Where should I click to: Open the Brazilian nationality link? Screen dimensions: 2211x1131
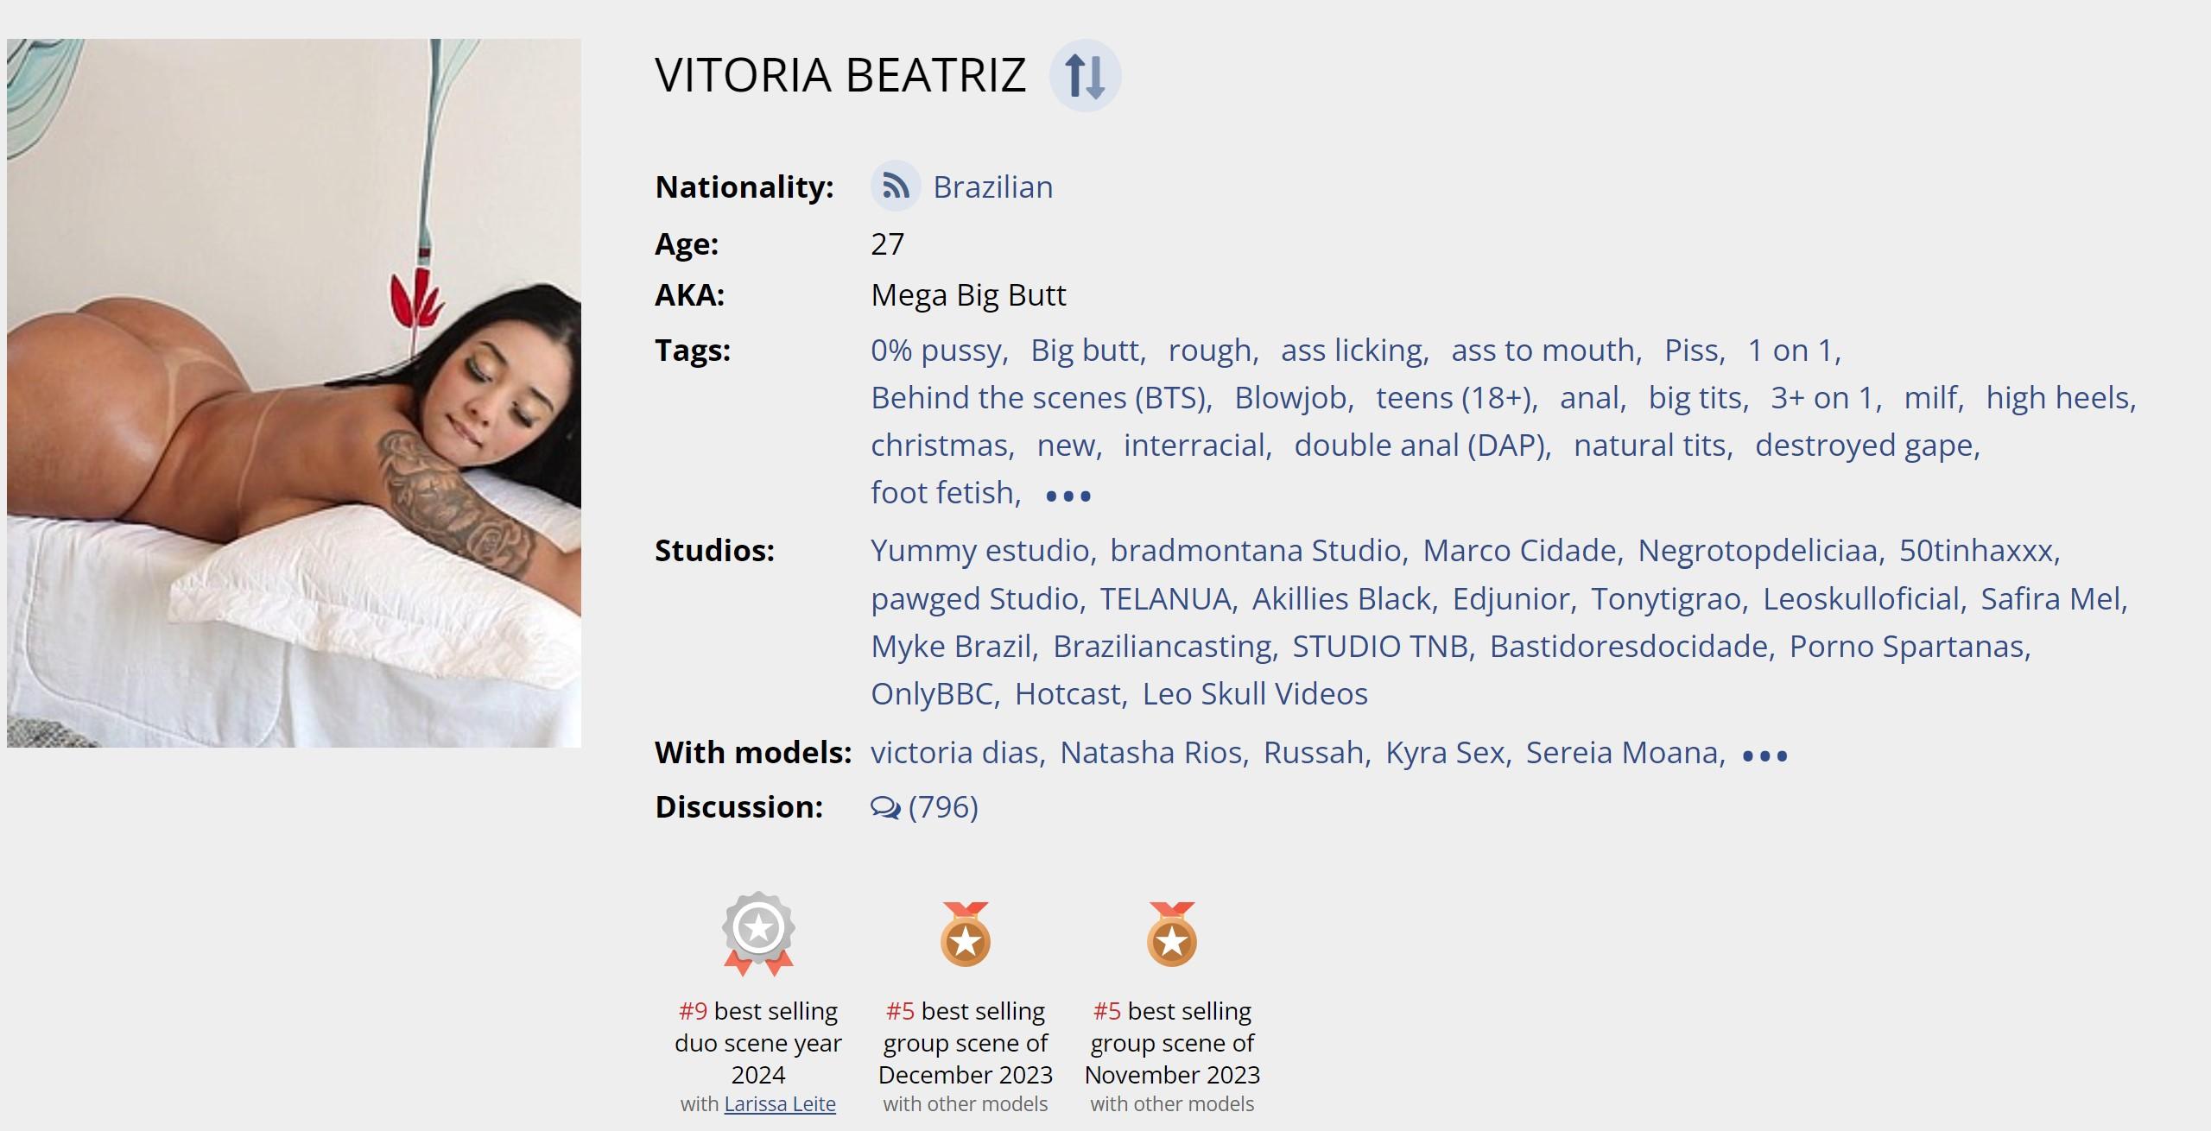pyautogui.click(x=992, y=187)
